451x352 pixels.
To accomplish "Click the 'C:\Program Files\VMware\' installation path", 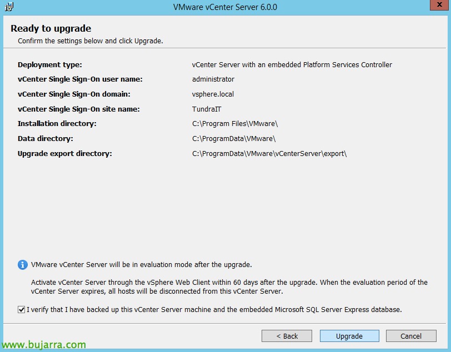I will pyautogui.click(x=235, y=124).
